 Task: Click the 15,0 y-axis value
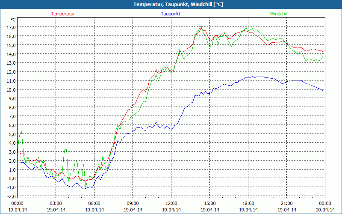coord(12,45)
